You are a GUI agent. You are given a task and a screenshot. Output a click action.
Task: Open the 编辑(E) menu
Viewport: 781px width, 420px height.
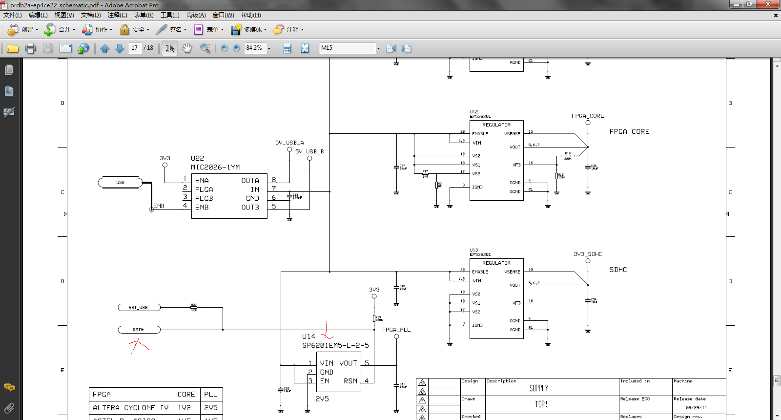pos(38,15)
